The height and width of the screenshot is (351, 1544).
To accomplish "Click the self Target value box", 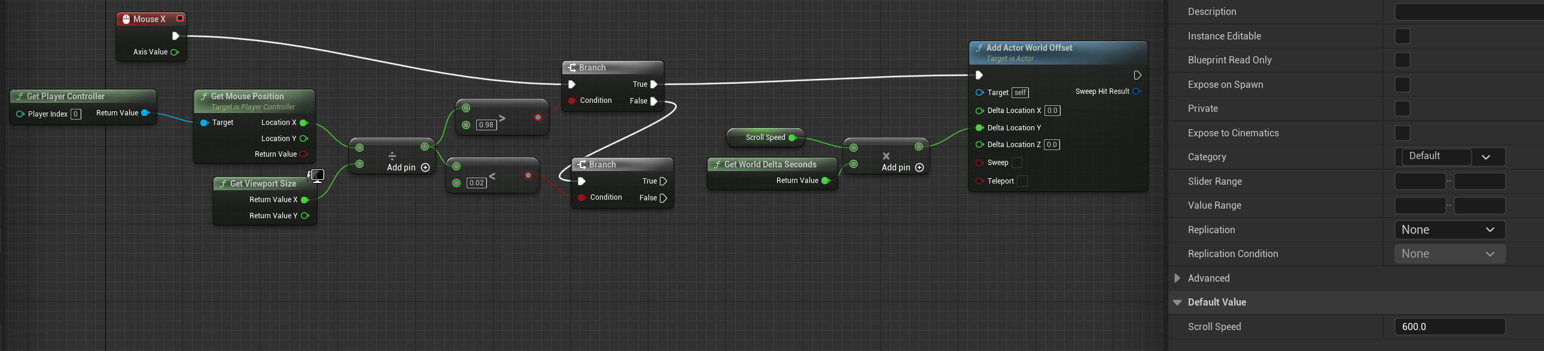I will tap(1020, 92).
